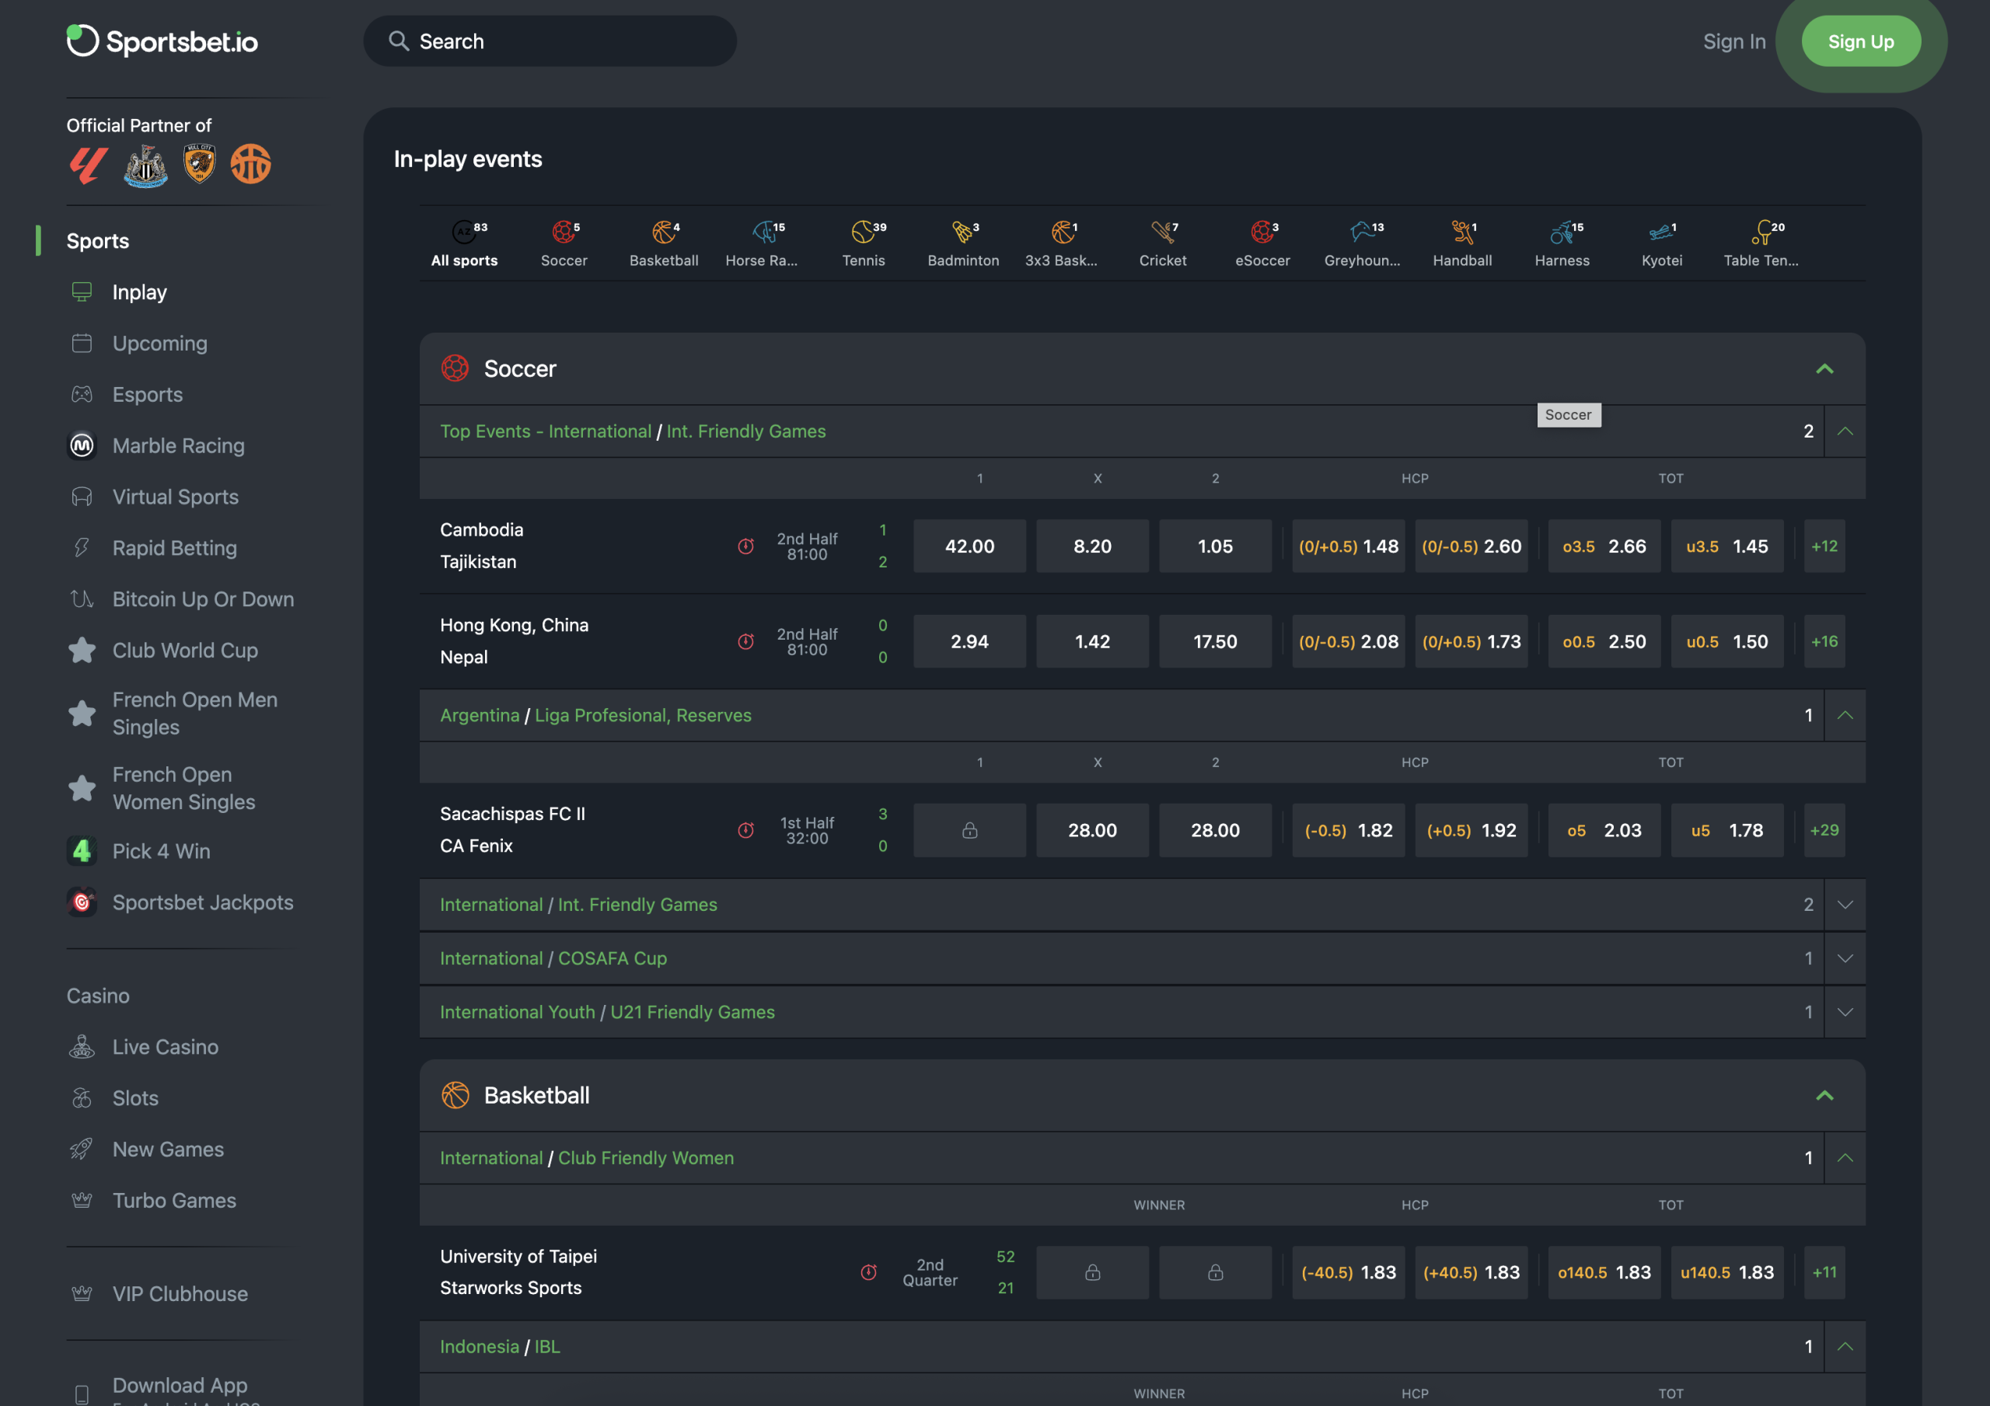1990x1406 pixels.
Task: Open the Handball events icon
Action: [x=1461, y=232]
